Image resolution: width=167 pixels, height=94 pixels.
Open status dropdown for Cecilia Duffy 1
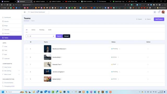pos(118,57)
